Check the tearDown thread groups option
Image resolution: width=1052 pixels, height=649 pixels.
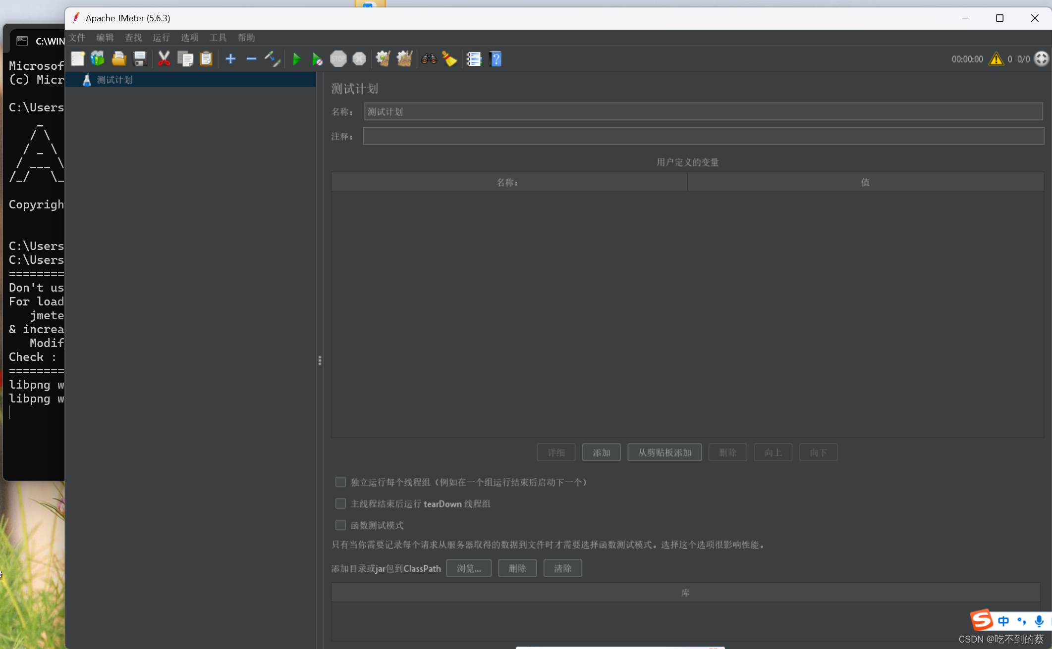(x=340, y=503)
